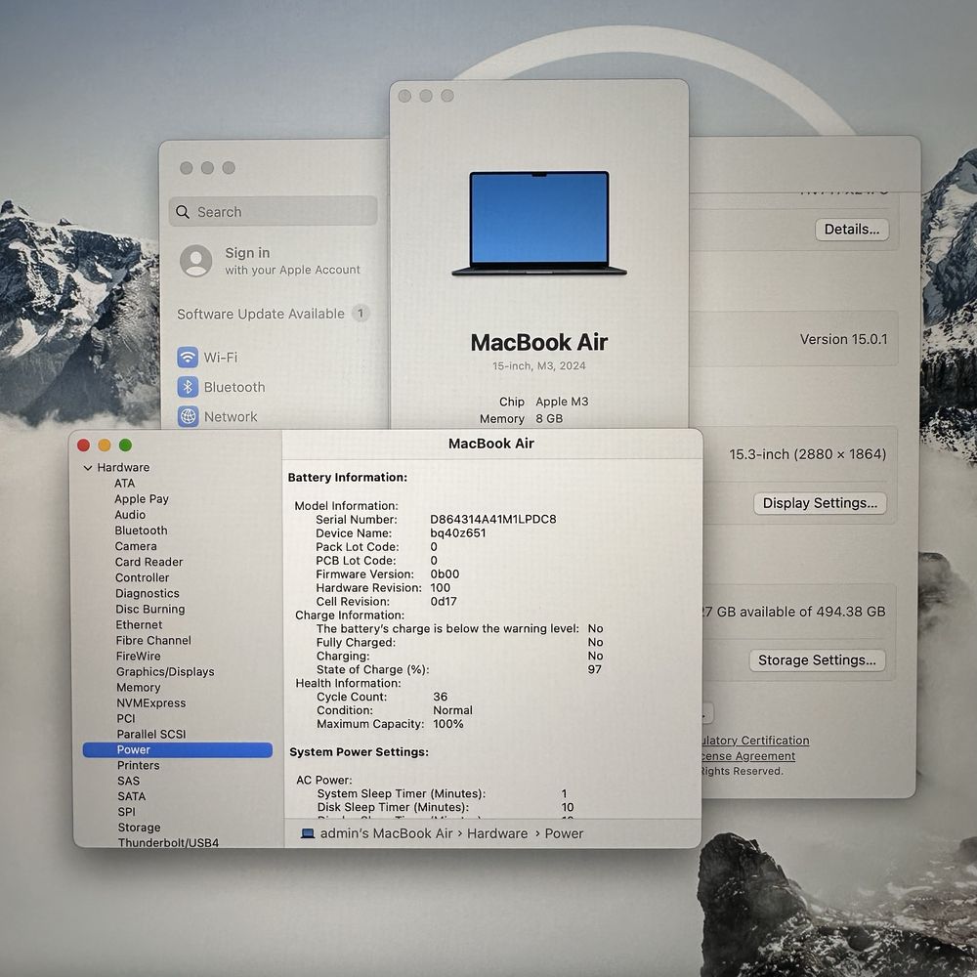Select Controller in Hardware list
Viewport: 977px width, 977px height.
coord(142,577)
